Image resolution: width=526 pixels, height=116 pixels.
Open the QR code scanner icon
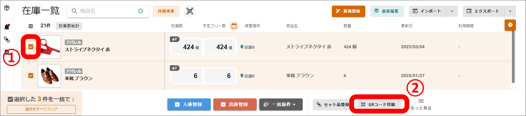pyautogui.click(x=190, y=11)
